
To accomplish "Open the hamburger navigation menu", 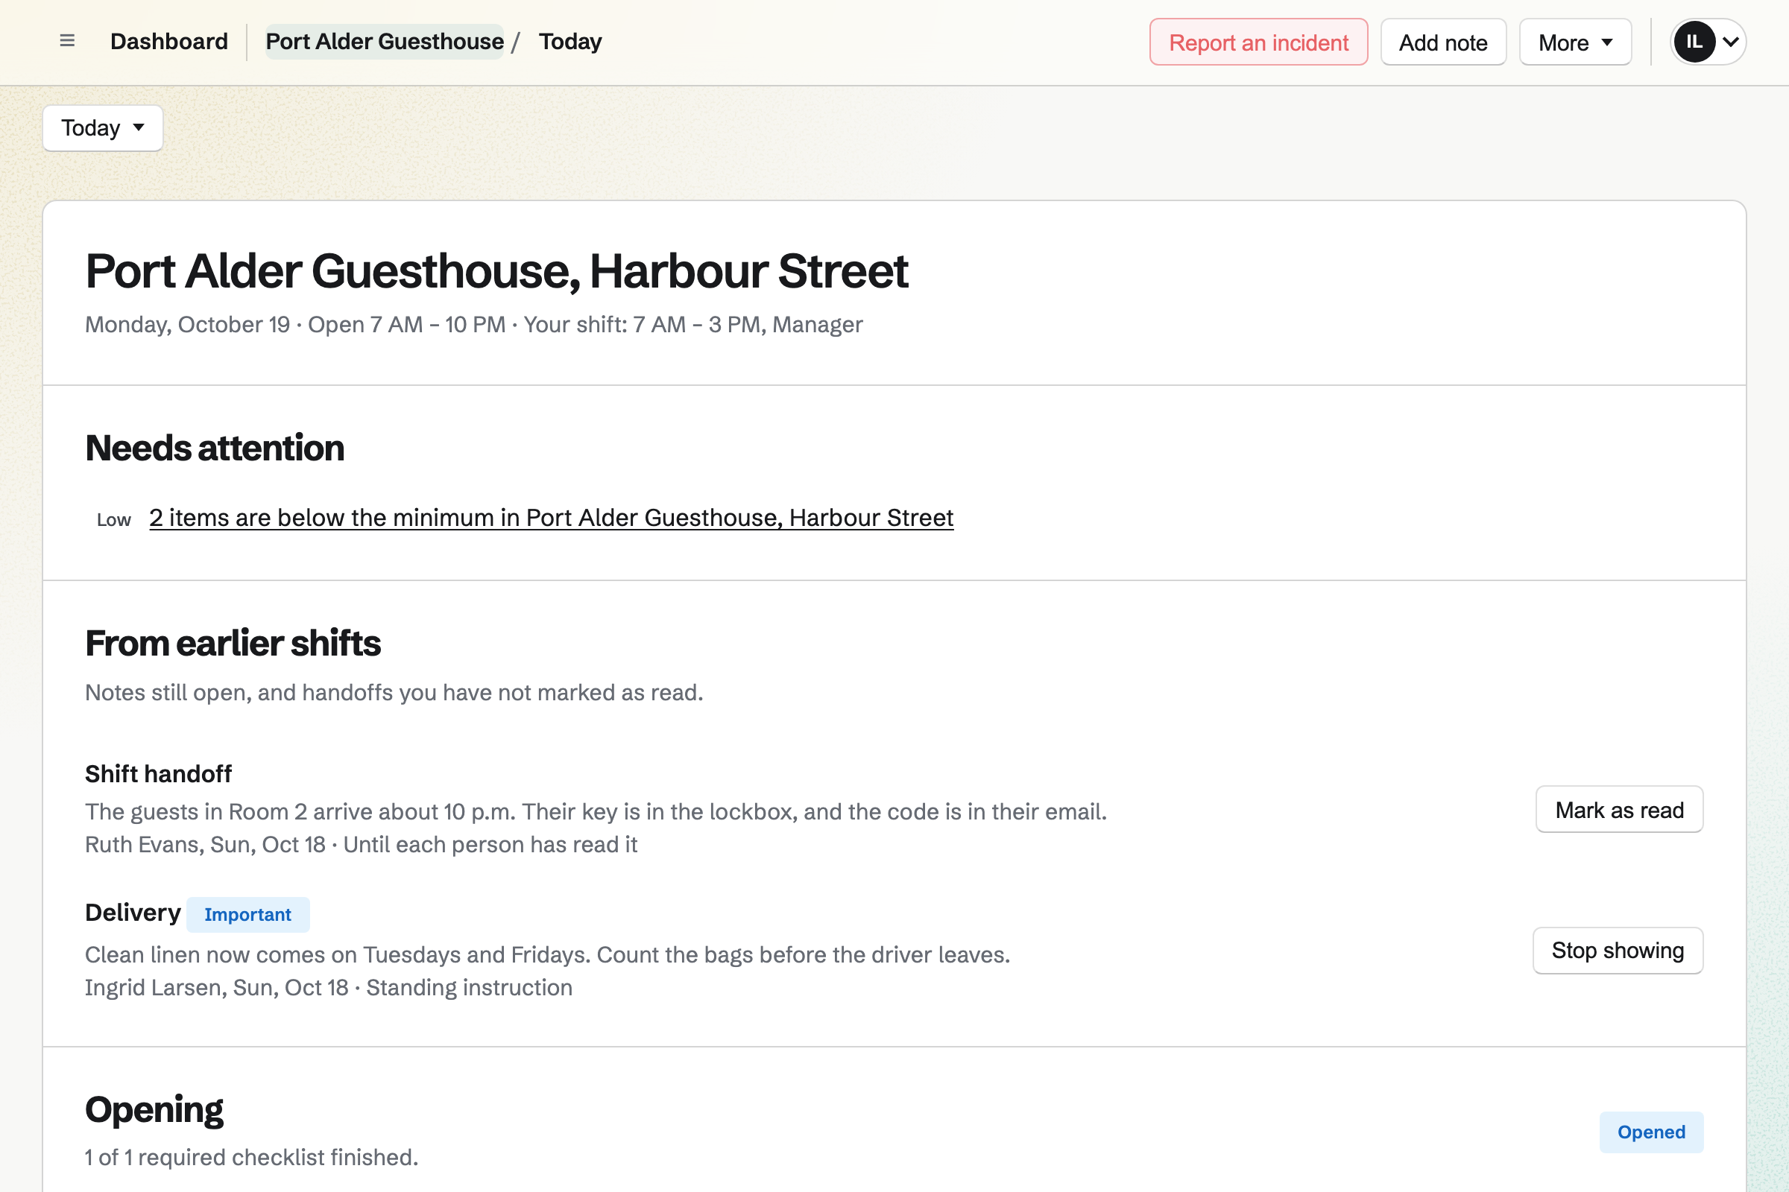I will [67, 41].
